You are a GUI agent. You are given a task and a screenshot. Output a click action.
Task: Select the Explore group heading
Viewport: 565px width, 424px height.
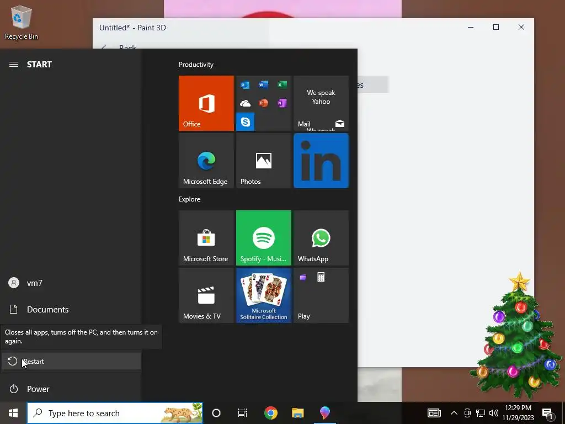pyautogui.click(x=190, y=199)
